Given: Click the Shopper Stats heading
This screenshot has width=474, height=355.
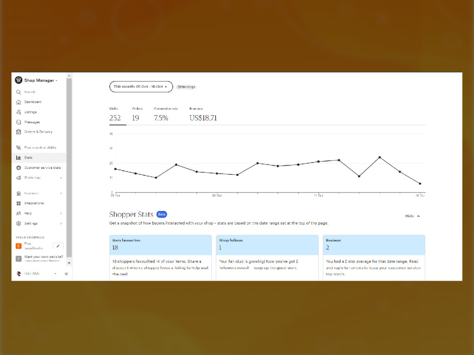Looking at the screenshot, I should click(x=131, y=214).
